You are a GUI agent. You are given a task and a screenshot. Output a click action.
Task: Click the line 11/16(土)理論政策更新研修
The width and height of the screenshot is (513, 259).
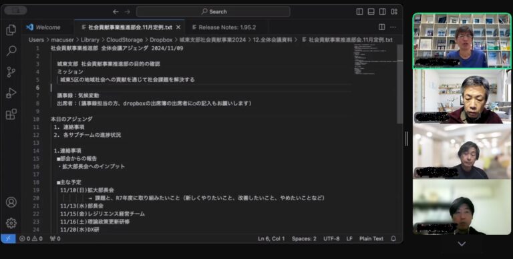point(95,222)
